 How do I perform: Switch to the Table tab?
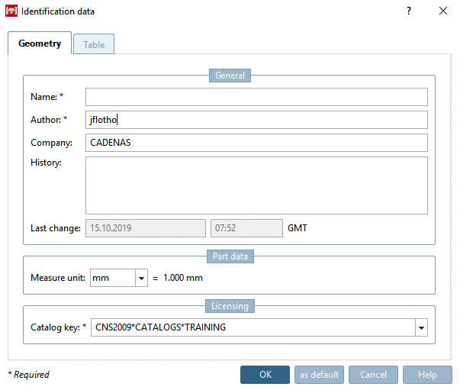click(x=94, y=44)
